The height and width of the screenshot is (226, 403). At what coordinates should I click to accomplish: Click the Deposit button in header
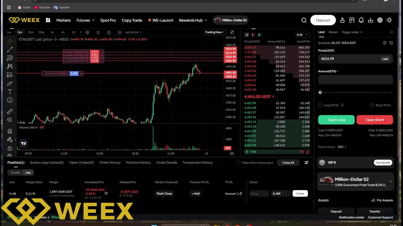[x=323, y=20]
